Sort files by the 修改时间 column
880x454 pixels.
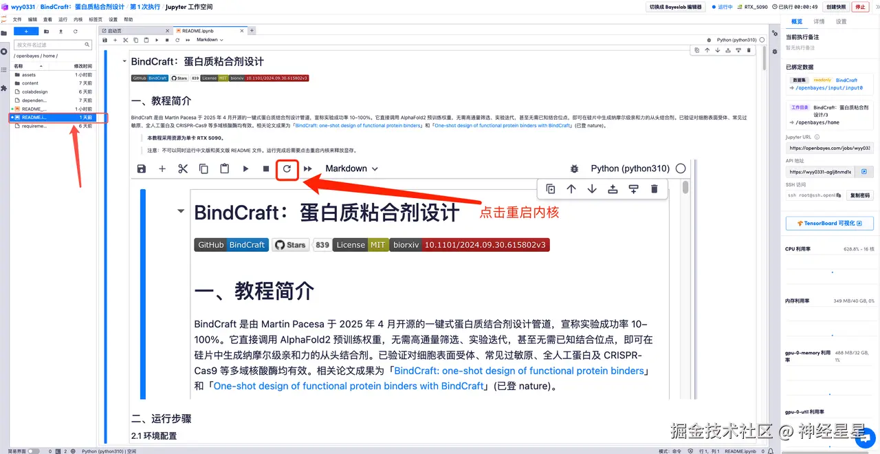point(83,66)
